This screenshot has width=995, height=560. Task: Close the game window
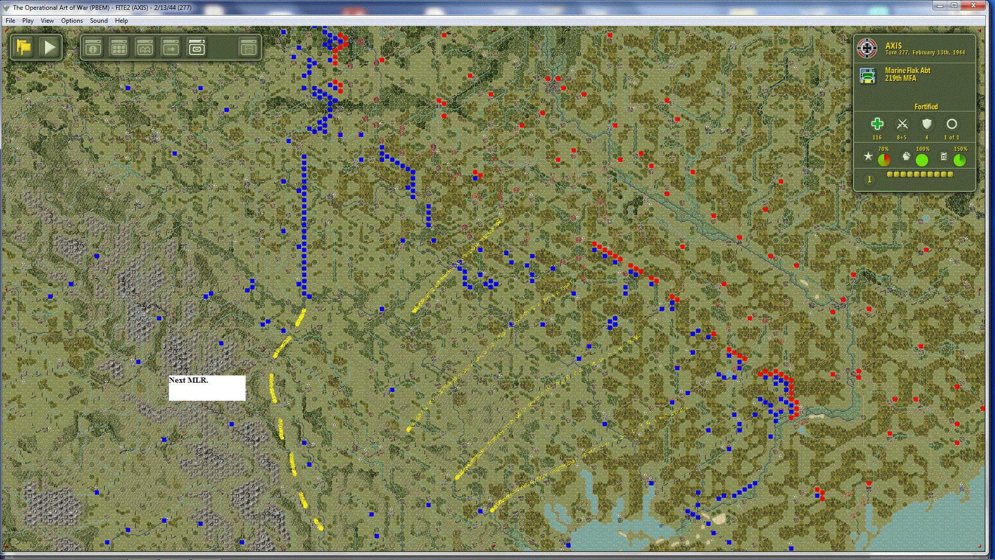pyautogui.click(x=973, y=6)
